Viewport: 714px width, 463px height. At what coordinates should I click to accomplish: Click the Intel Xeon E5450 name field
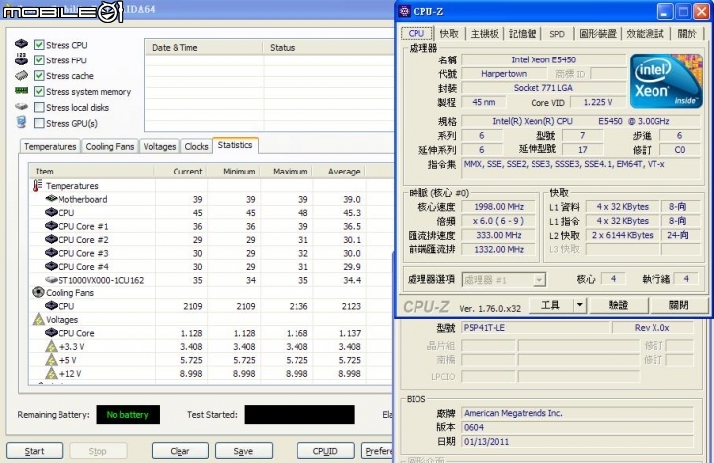click(x=543, y=59)
